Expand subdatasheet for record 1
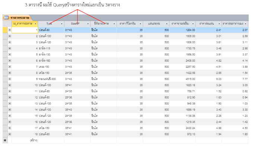 [x=10, y=30]
